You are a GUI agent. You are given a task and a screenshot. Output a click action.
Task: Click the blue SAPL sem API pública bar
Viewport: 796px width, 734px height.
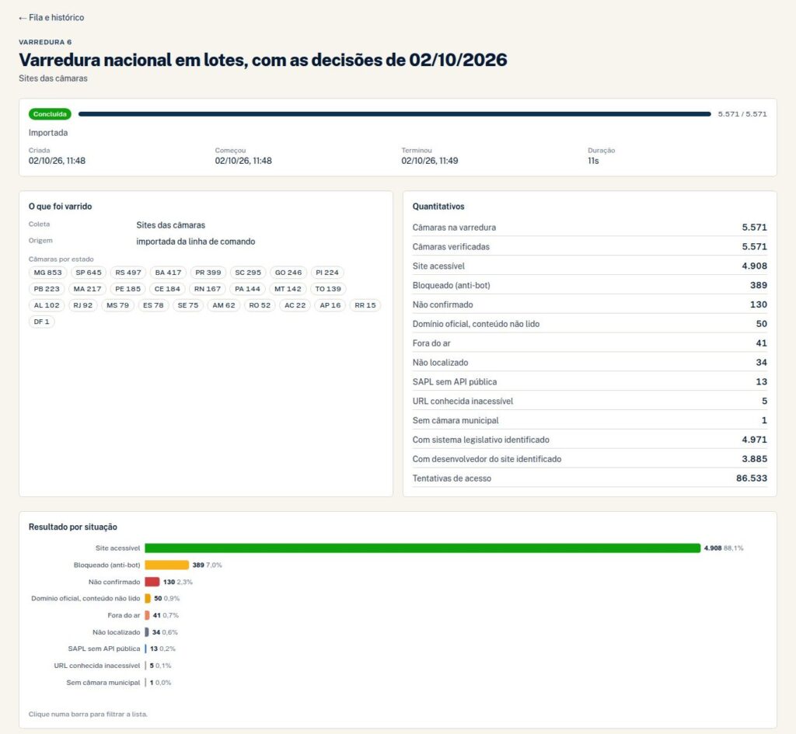tap(145, 649)
